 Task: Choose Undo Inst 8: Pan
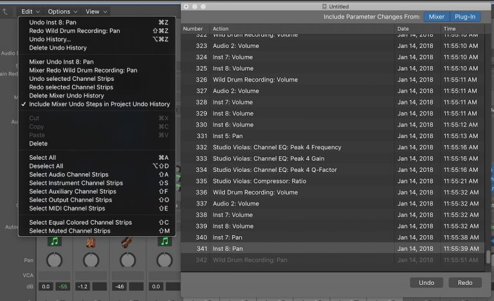click(x=96, y=22)
